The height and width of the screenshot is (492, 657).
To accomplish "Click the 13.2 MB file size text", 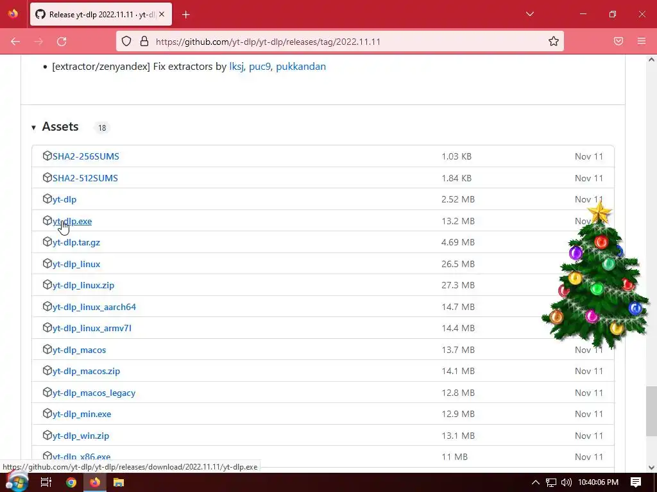I will pos(458,221).
